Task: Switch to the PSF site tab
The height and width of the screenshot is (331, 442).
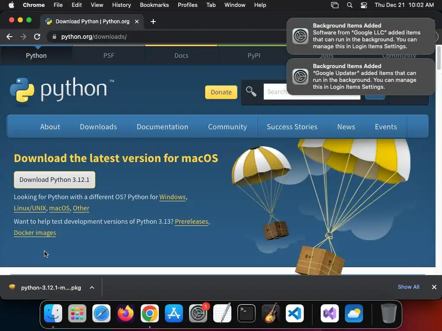Action: (109, 56)
